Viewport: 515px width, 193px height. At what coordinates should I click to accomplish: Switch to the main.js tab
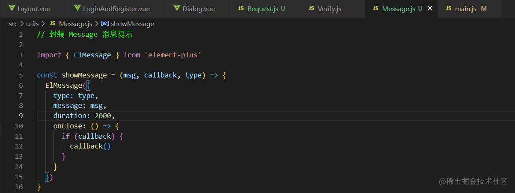[x=467, y=9]
